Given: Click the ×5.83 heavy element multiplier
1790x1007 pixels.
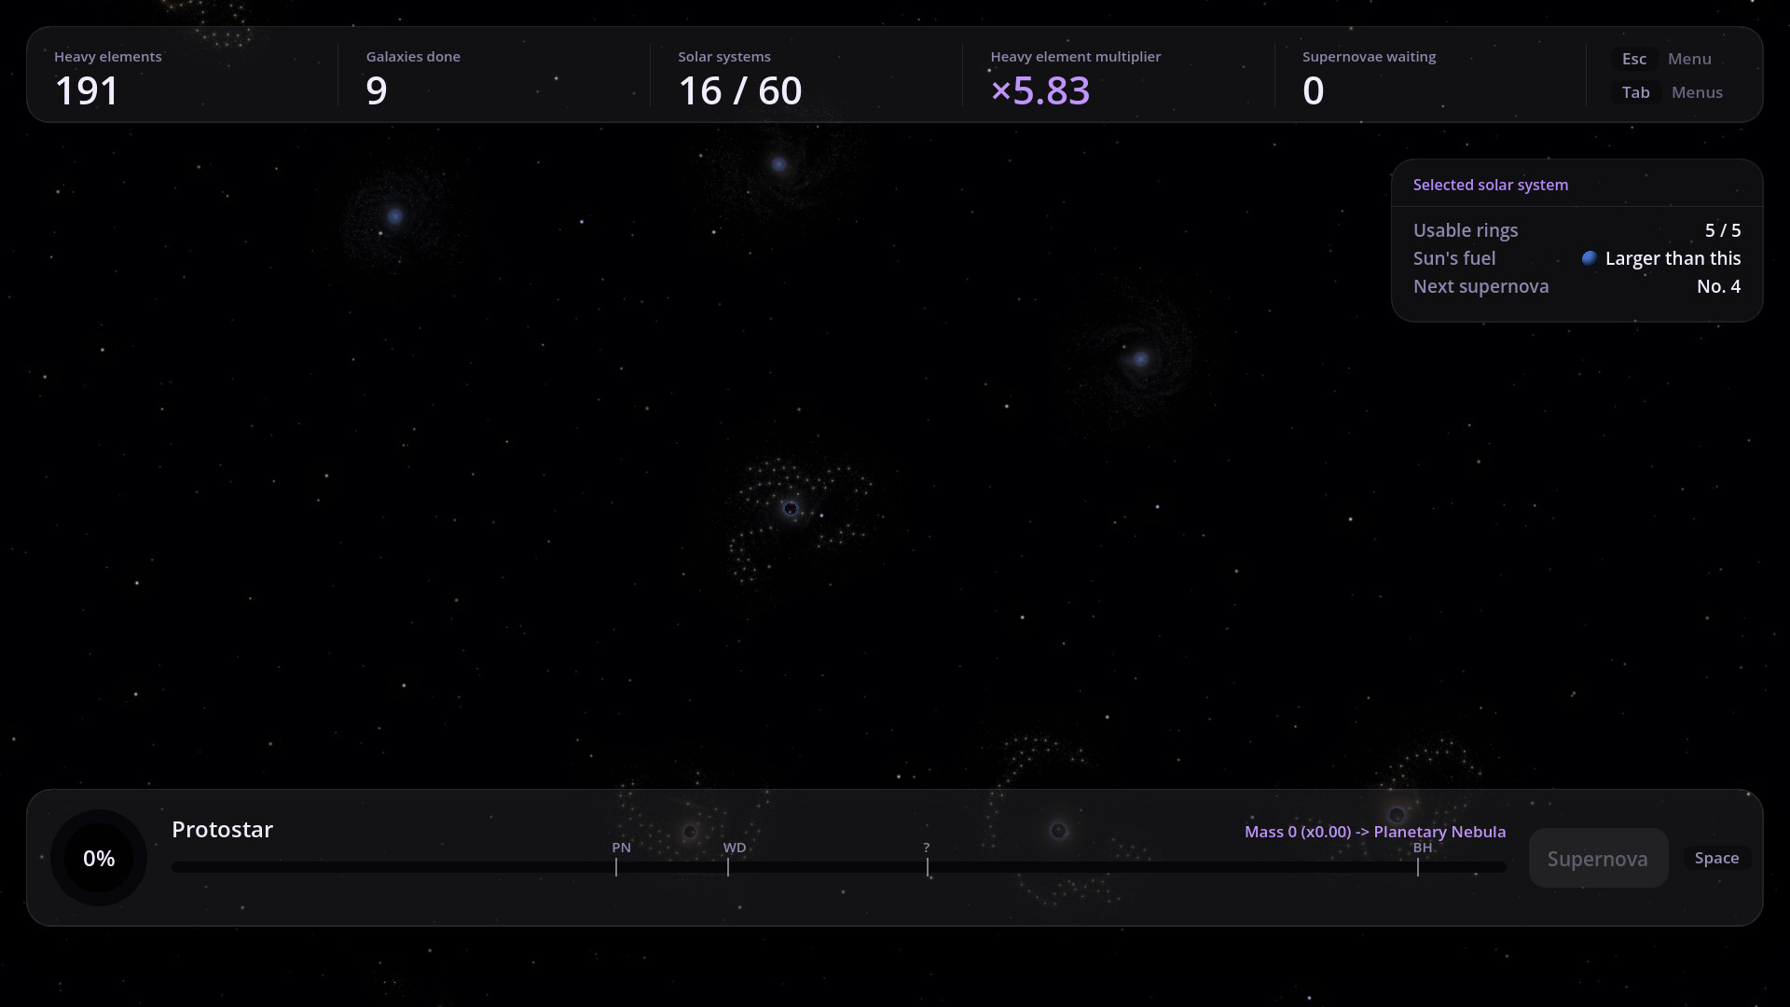Looking at the screenshot, I should click(1040, 90).
